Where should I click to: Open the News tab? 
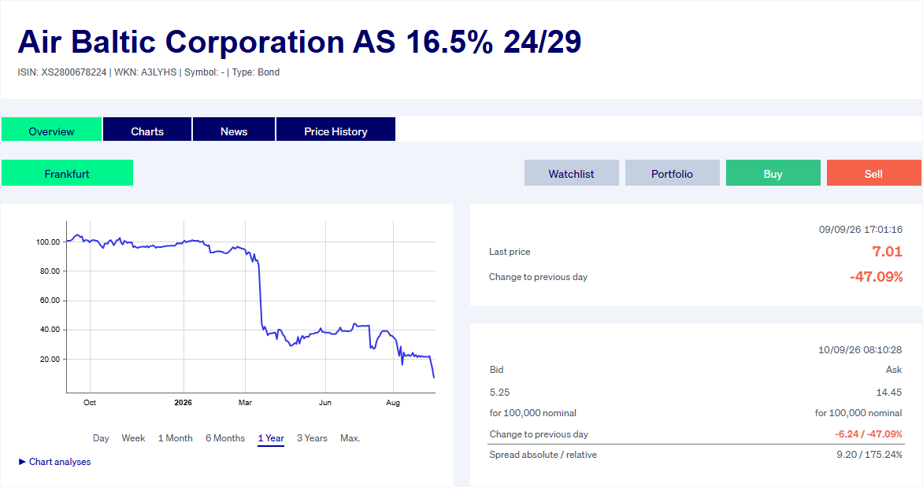(234, 129)
